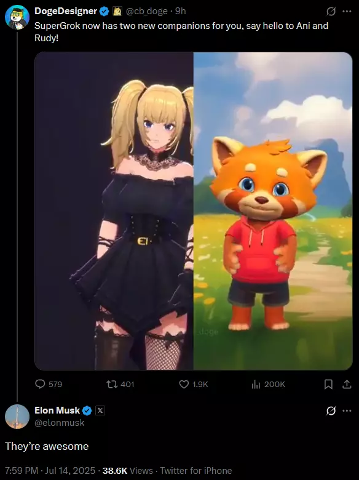Click the Elon Musk display name
Screen dimensions: 359x480
57,410
